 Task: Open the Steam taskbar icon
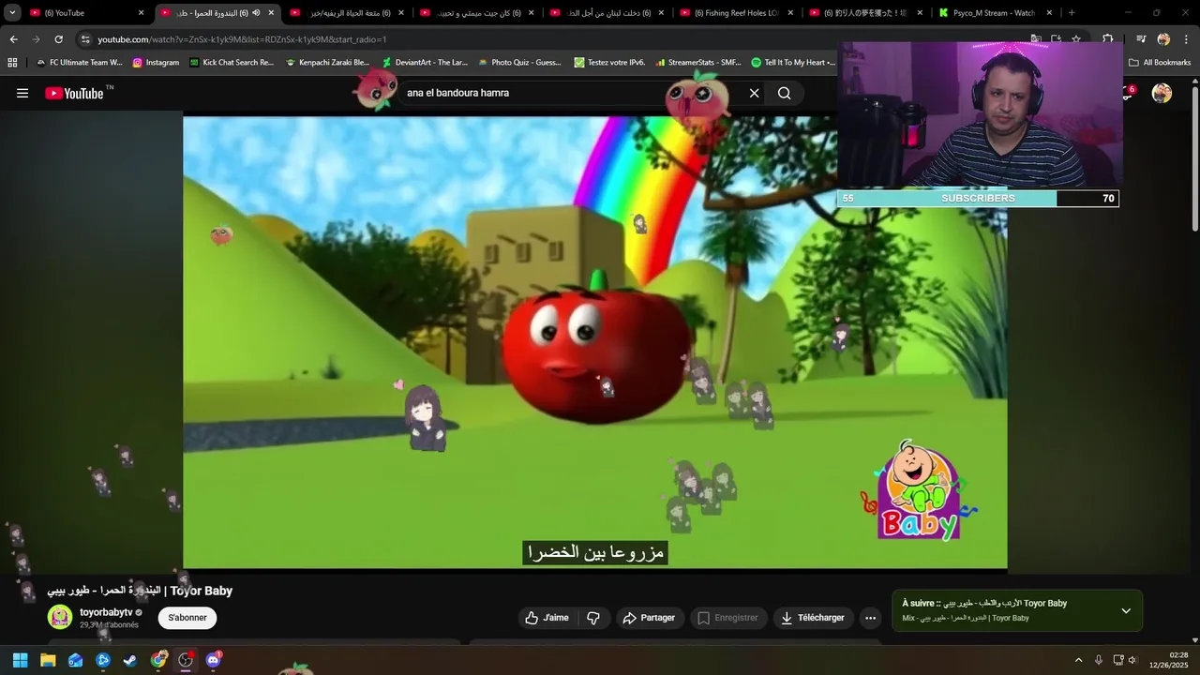(x=130, y=660)
